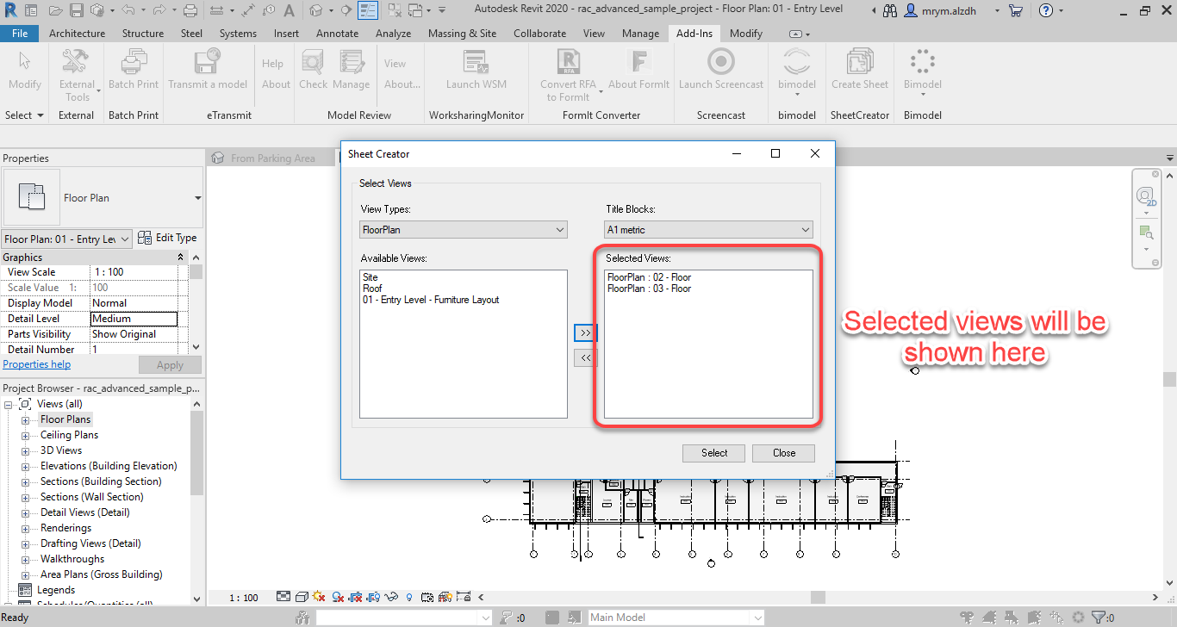Select Site in the Available Views list
The height and width of the screenshot is (627, 1177).
coord(369,277)
